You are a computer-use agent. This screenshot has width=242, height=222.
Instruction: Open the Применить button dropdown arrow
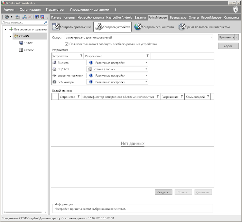(236, 37)
